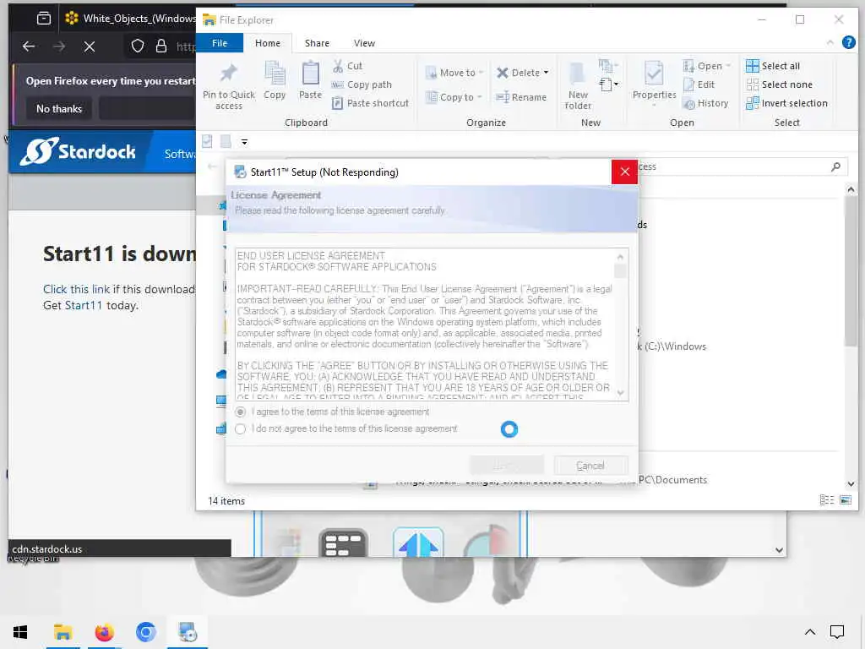The width and height of the screenshot is (865, 649).
Task: Click Rename in the Organize group
Action: tap(521, 97)
